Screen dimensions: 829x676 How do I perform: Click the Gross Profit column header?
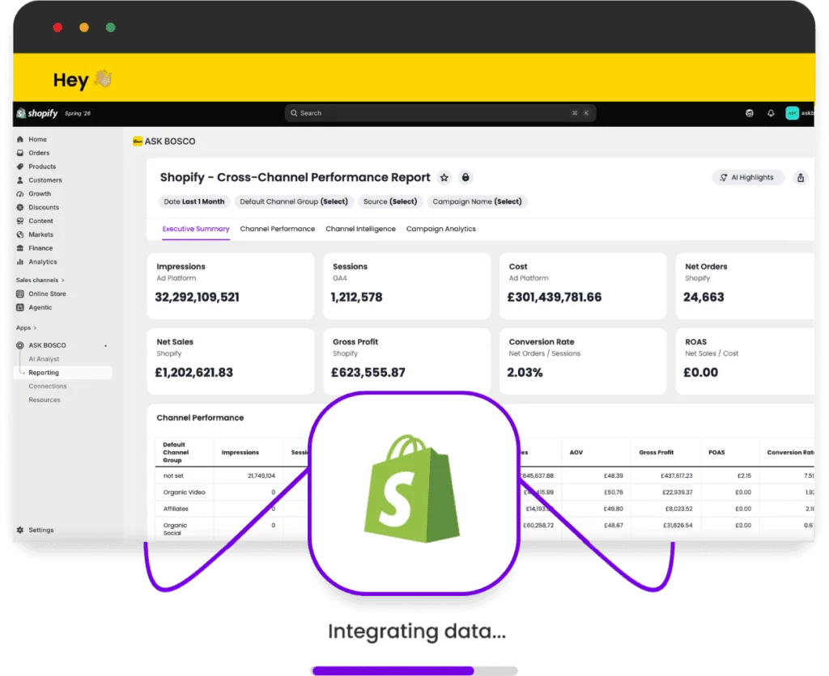(656, 453)
